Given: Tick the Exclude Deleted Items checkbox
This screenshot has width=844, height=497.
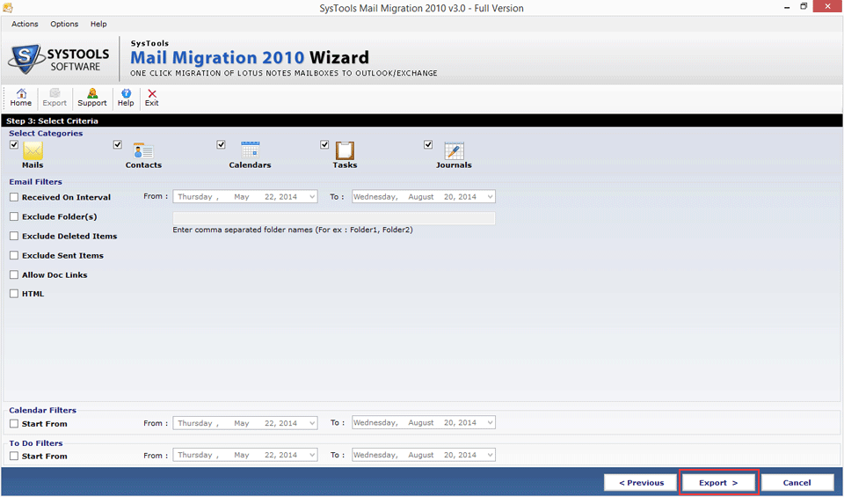Looking at the screenshot, I should coord(14,237).
